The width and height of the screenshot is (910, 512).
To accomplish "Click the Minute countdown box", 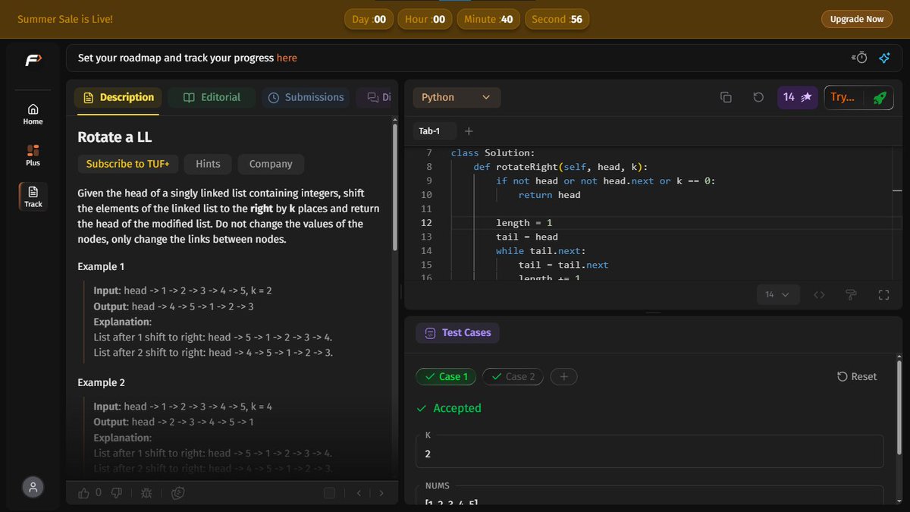I will [x=488, y=19].
